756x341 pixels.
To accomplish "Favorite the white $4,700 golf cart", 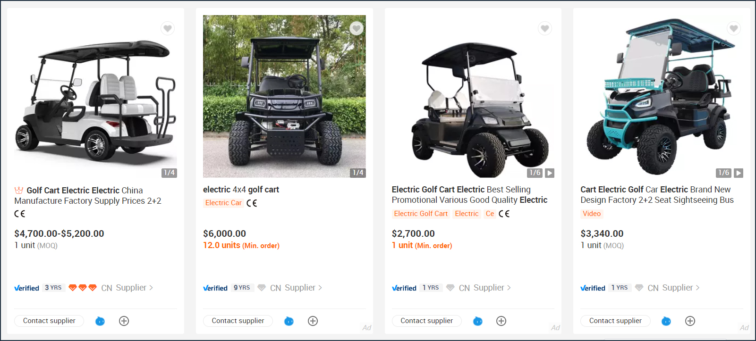I will click(168, 28).
